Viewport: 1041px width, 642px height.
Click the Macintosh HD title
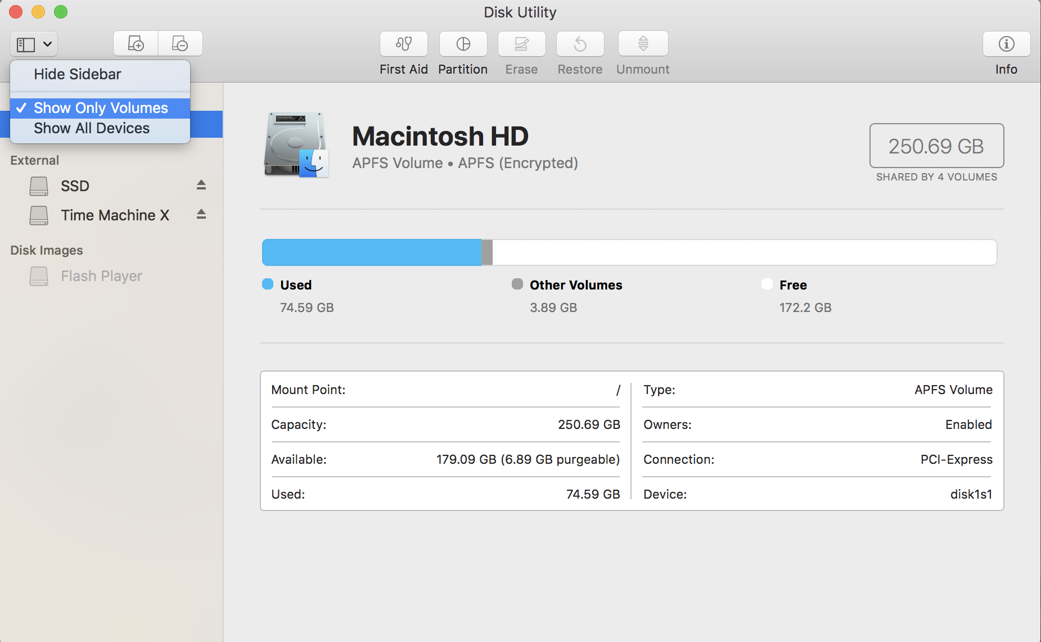point(440,136)
